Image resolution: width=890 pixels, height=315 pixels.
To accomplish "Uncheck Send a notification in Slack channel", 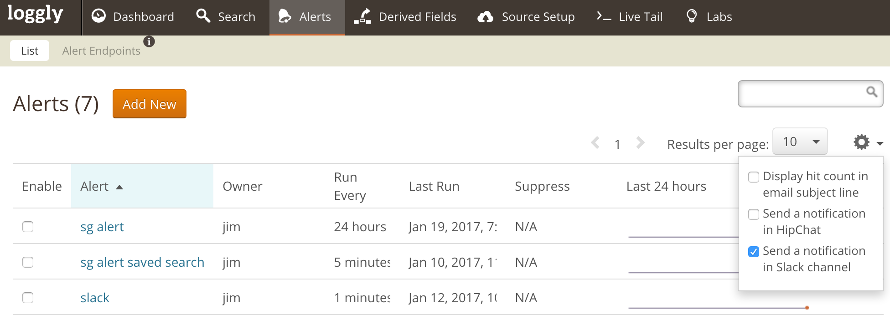I will (x=754, y=252).
